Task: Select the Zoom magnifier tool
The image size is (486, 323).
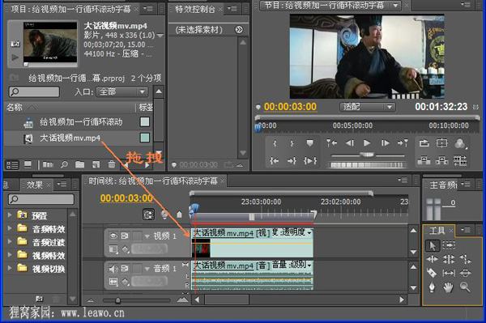Action: tap(465, 287)
